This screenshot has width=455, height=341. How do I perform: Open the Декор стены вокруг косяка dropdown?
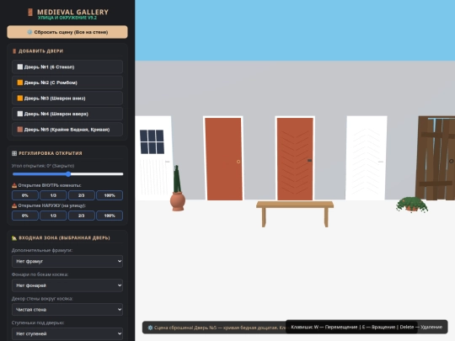pyautogui.click(x=67, y=310)
